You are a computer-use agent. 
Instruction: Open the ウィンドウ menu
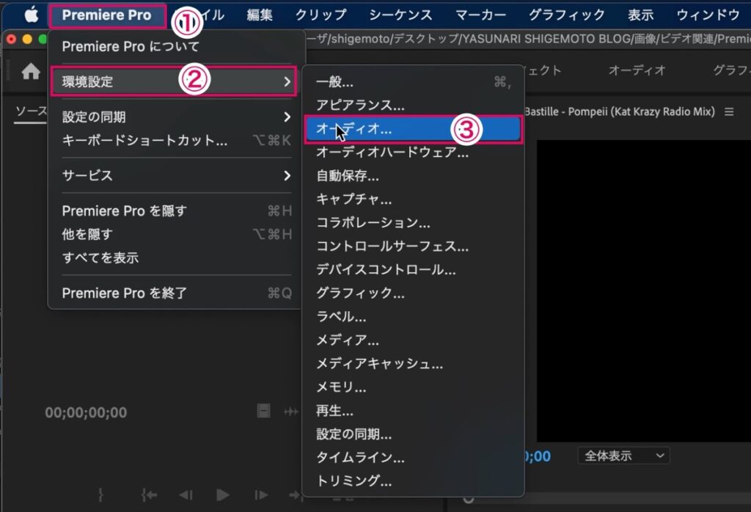pyautogui.click(x=708, y=15)
